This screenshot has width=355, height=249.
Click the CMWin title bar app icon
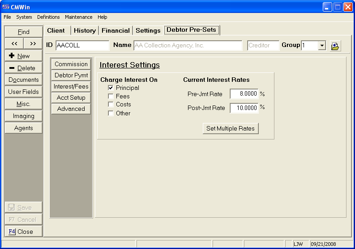point(6,7)
